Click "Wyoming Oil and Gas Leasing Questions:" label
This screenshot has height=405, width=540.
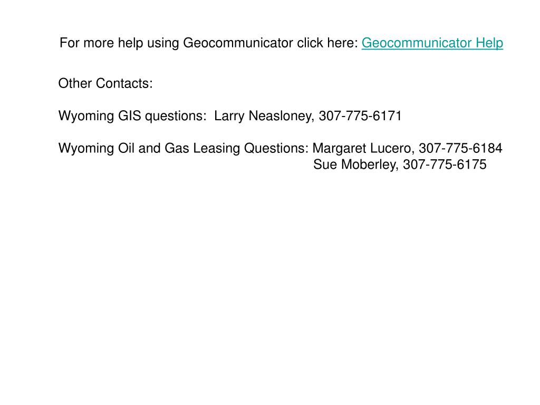click(183, 148)
